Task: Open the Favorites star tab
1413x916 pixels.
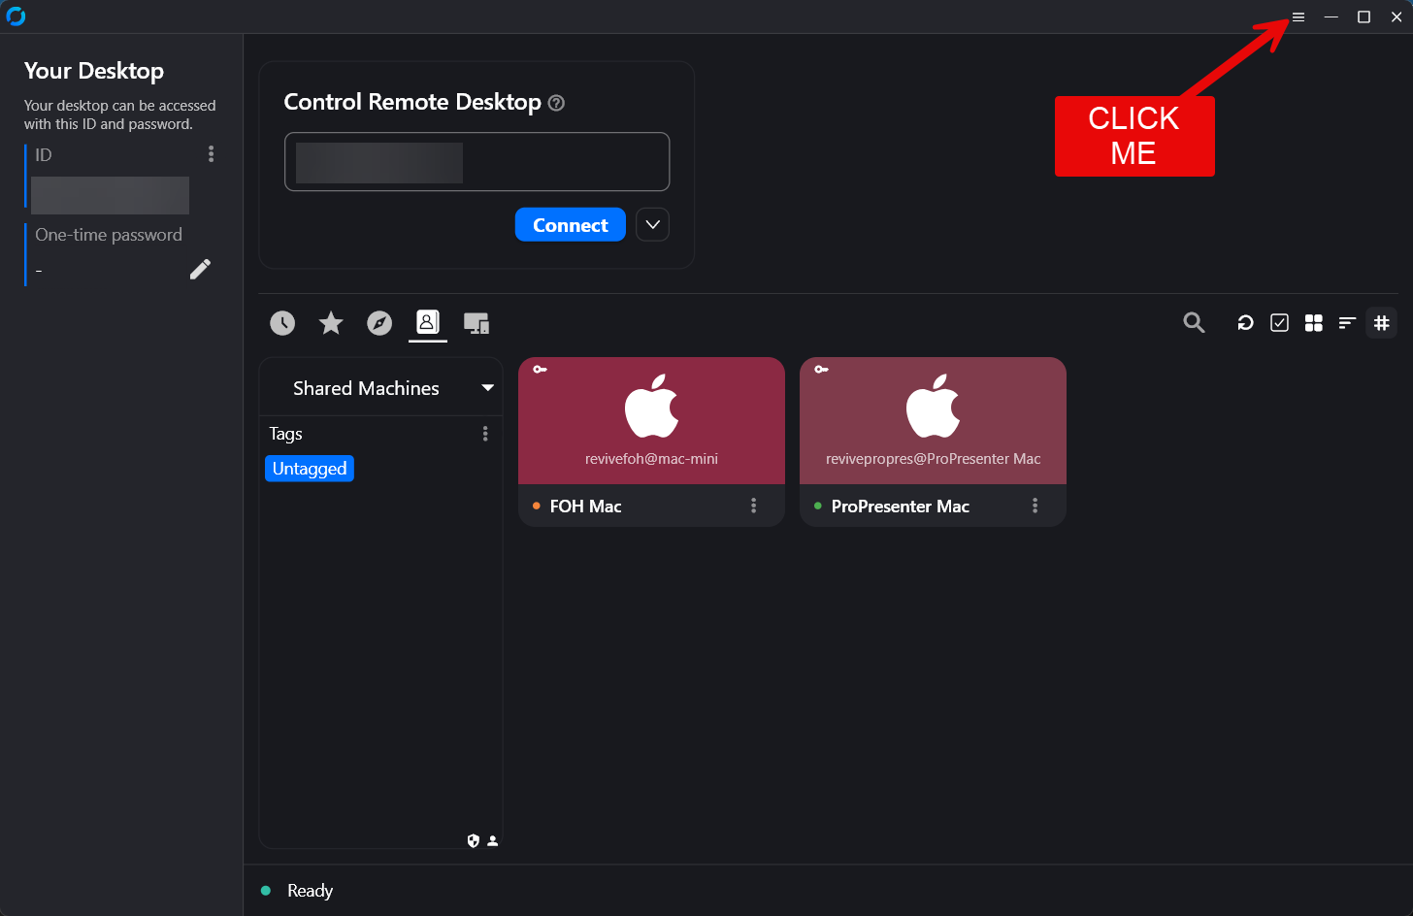Action: [x=331, y=323]
